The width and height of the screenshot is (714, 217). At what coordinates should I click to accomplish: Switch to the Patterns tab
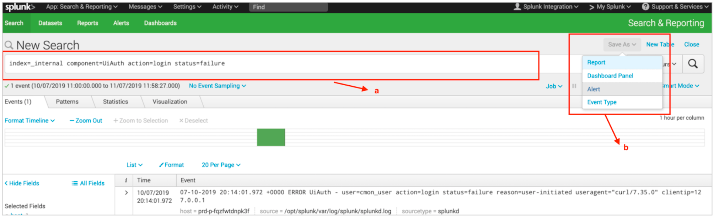tap(67, 102)
